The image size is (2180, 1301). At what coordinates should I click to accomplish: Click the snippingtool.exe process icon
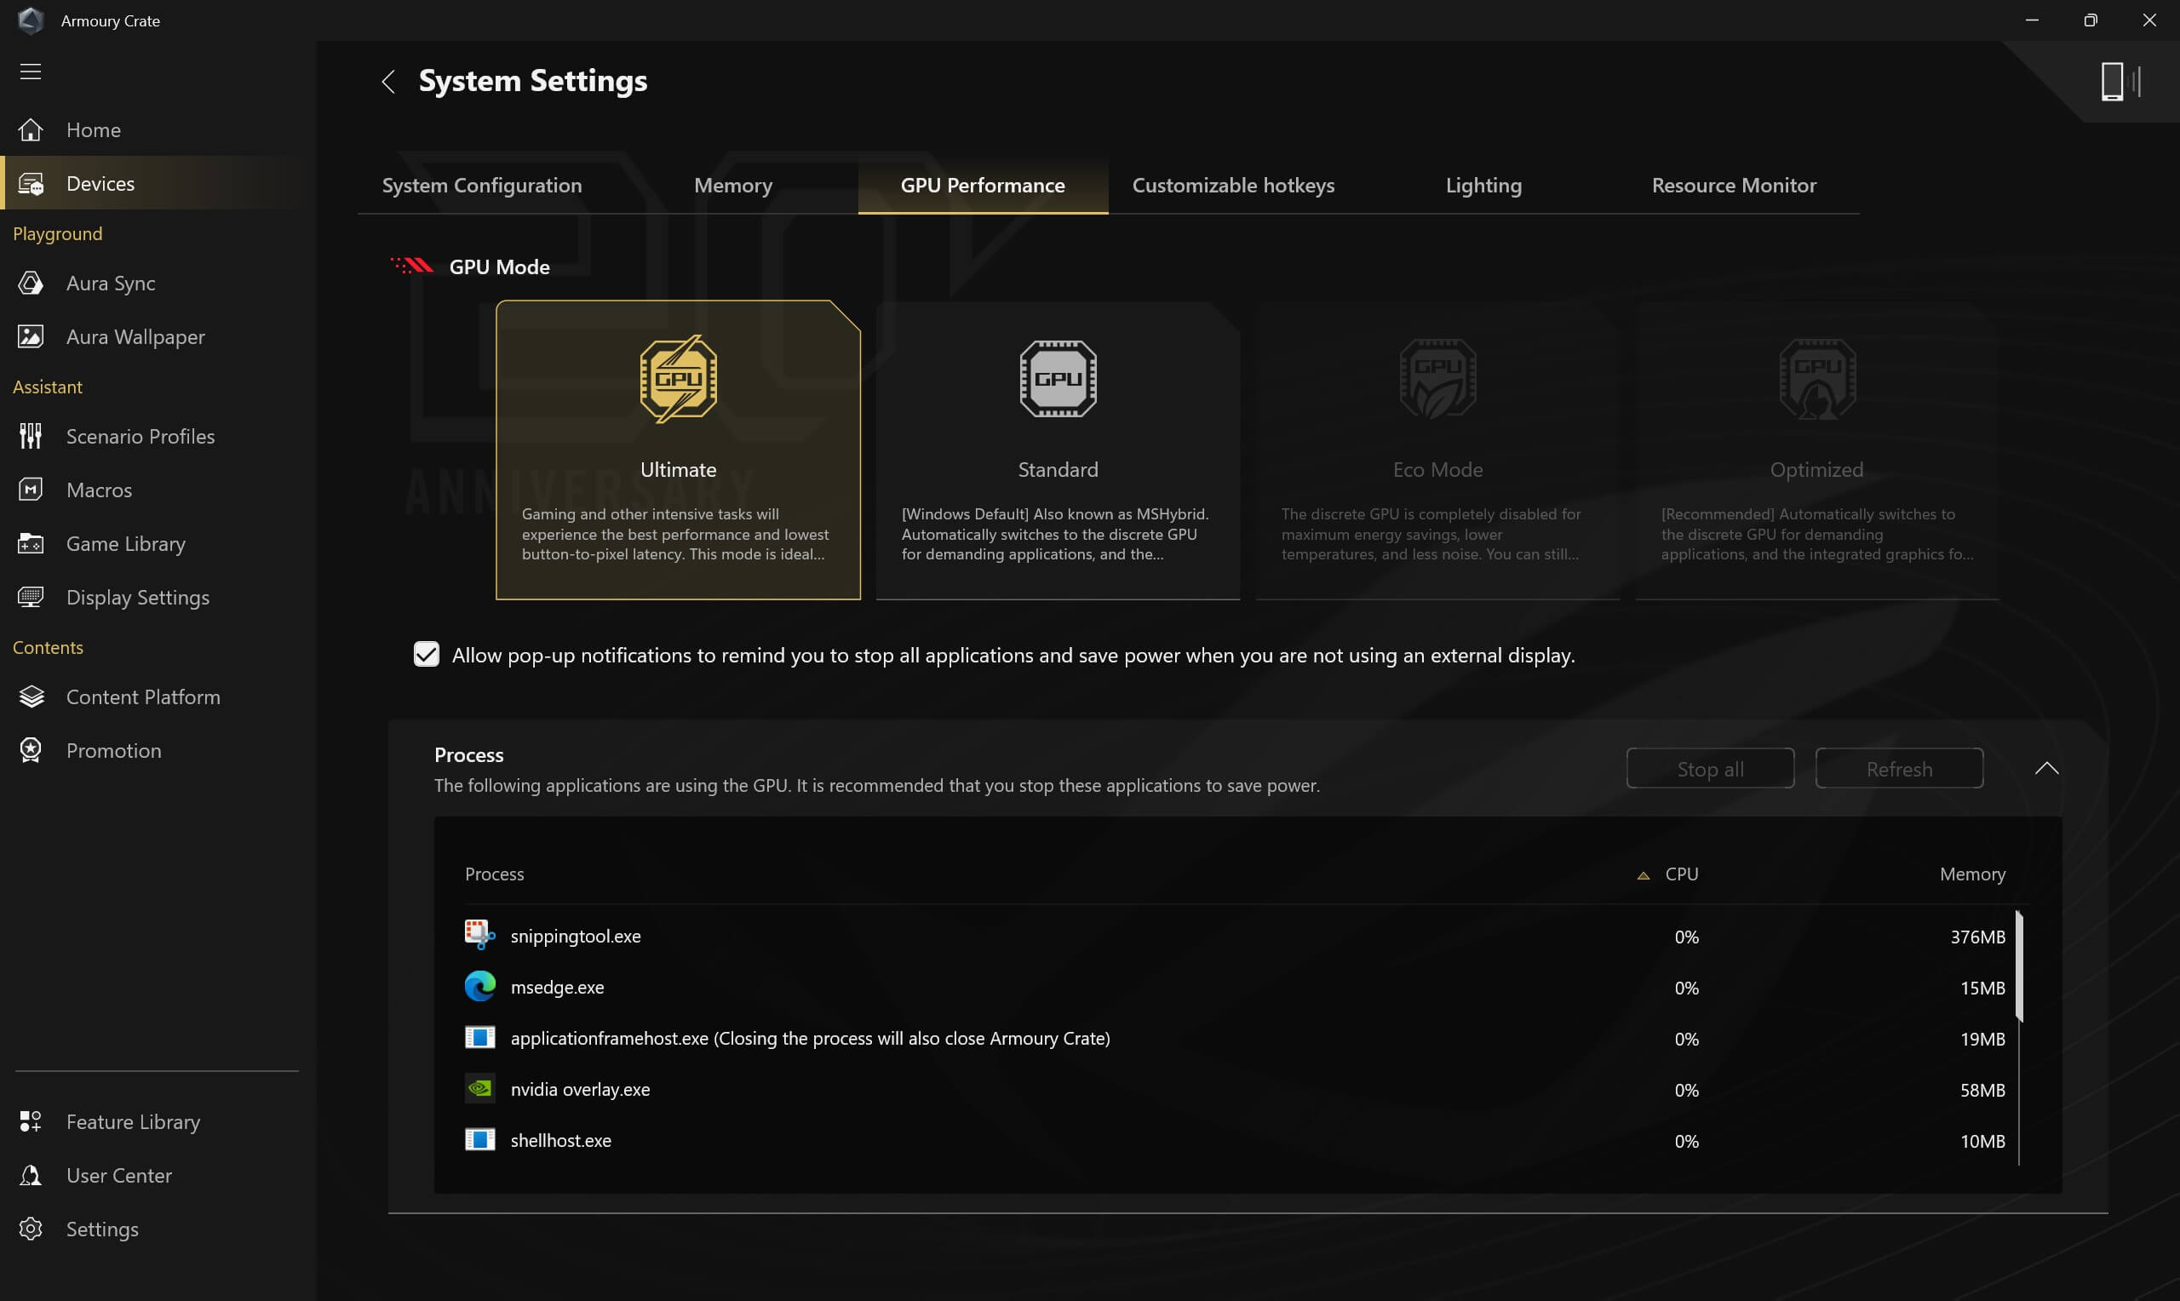tap(479, 936)
